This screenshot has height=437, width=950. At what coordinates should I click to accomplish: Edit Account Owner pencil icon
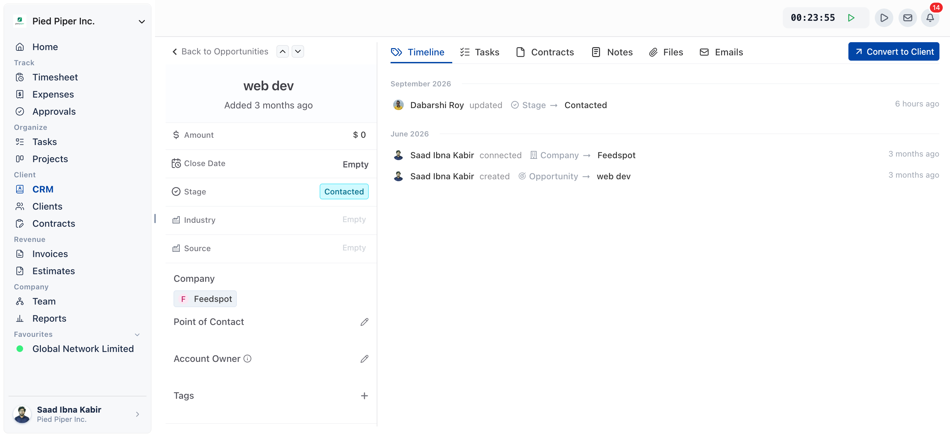[364, 359]
